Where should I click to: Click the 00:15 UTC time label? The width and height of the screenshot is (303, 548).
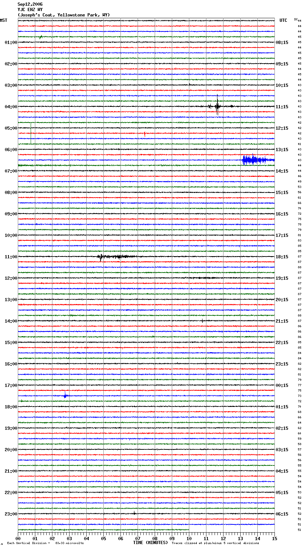coord(282,385)
